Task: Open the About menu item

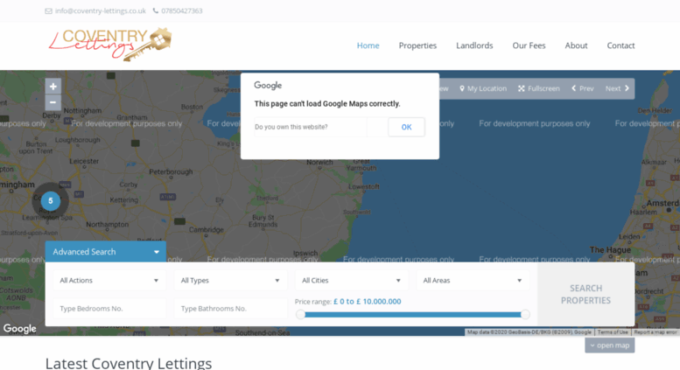Action: point(576,45)
